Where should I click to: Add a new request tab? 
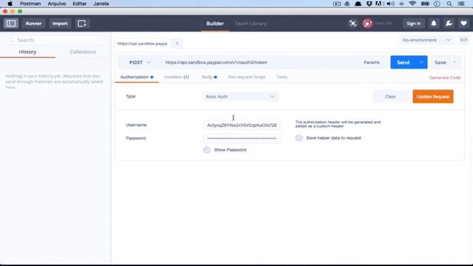[177, 43]
